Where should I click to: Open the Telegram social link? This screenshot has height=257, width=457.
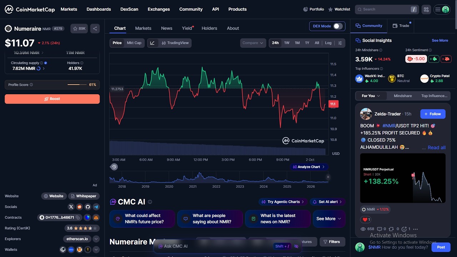[96, 207]
